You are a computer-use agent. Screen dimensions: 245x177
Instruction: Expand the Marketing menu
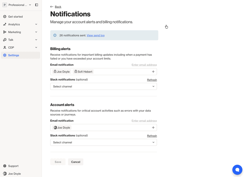point(36,32)
